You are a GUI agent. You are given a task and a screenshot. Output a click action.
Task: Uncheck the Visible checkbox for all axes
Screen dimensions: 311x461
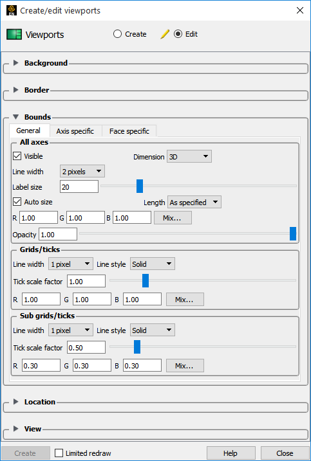point(17,156)
